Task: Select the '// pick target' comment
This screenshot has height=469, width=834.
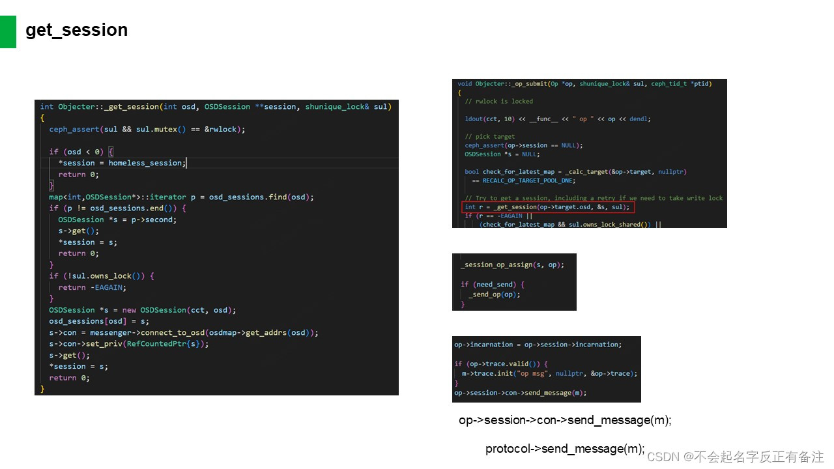Action: 489,137
